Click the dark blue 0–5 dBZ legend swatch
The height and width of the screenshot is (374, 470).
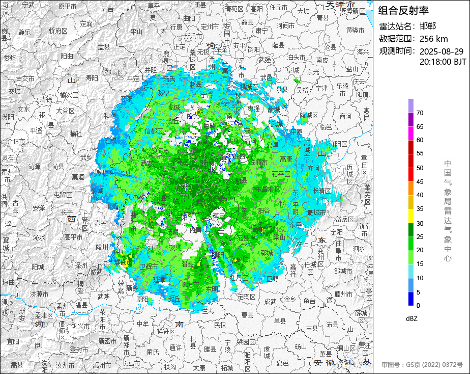click(x=410, y=299)
